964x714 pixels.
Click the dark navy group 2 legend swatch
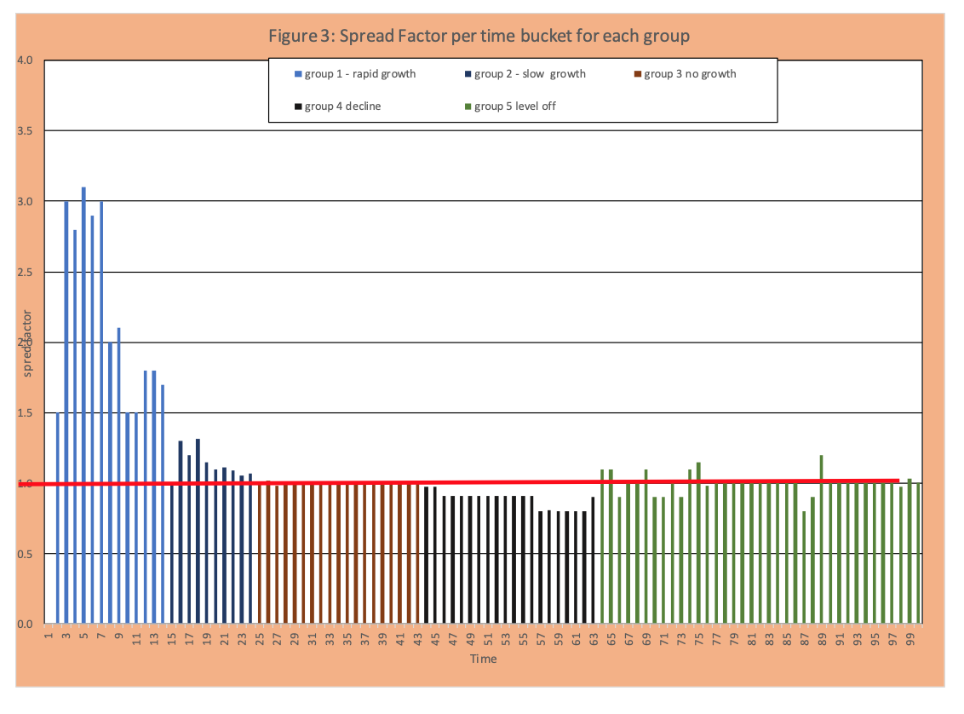pyautogui.click(x=468, y=74)
